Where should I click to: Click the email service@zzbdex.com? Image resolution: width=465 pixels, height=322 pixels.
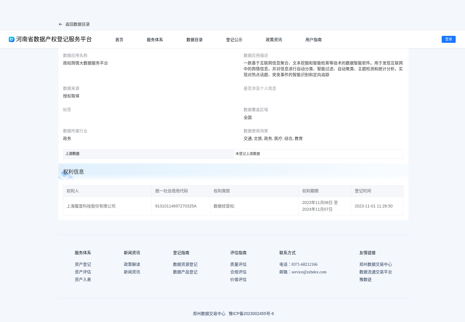309,272
